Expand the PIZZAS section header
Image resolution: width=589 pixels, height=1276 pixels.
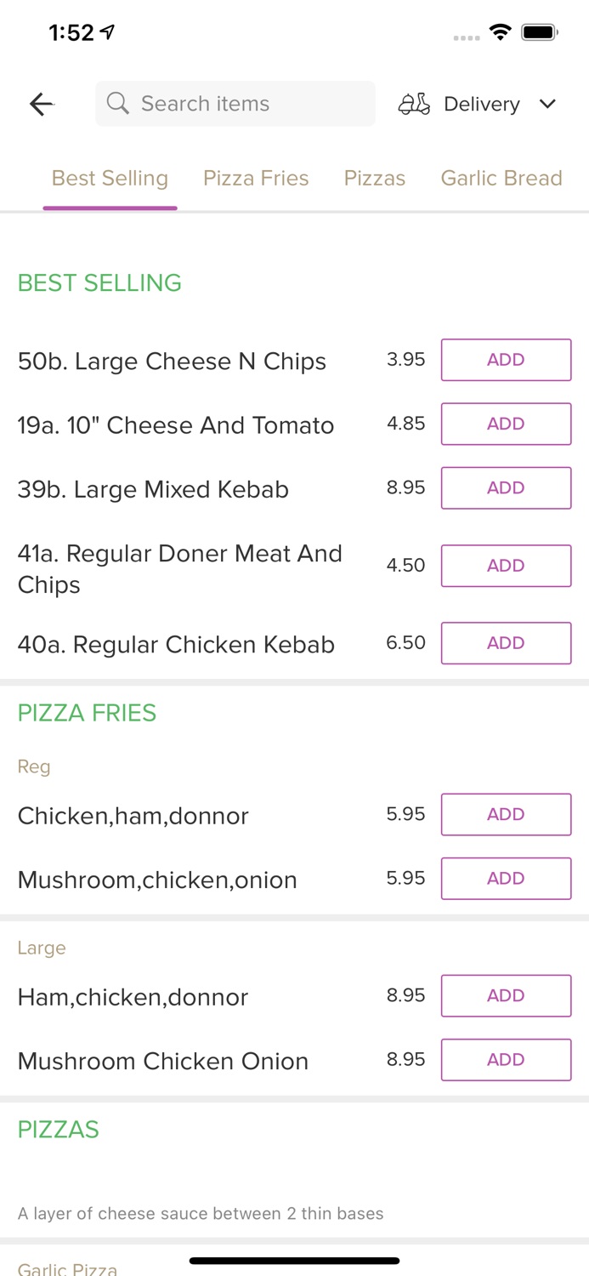click(x=58, y=1129)
